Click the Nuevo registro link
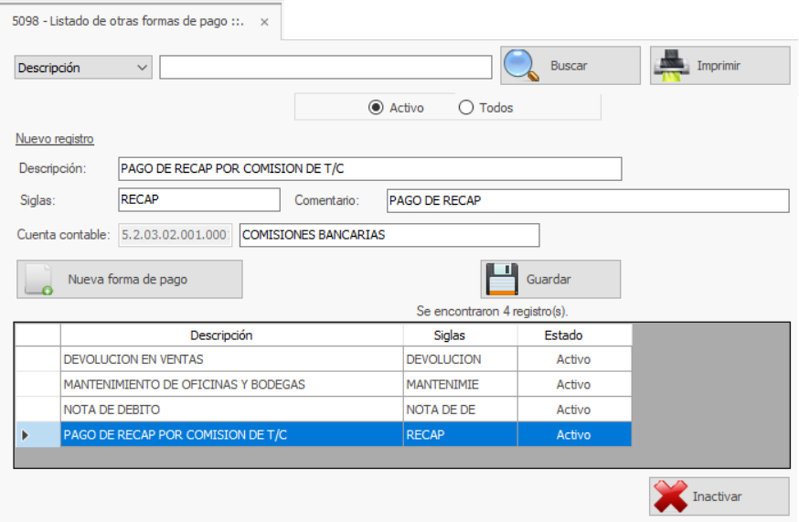This screenshot has width=799, height=522. (55, 139)
